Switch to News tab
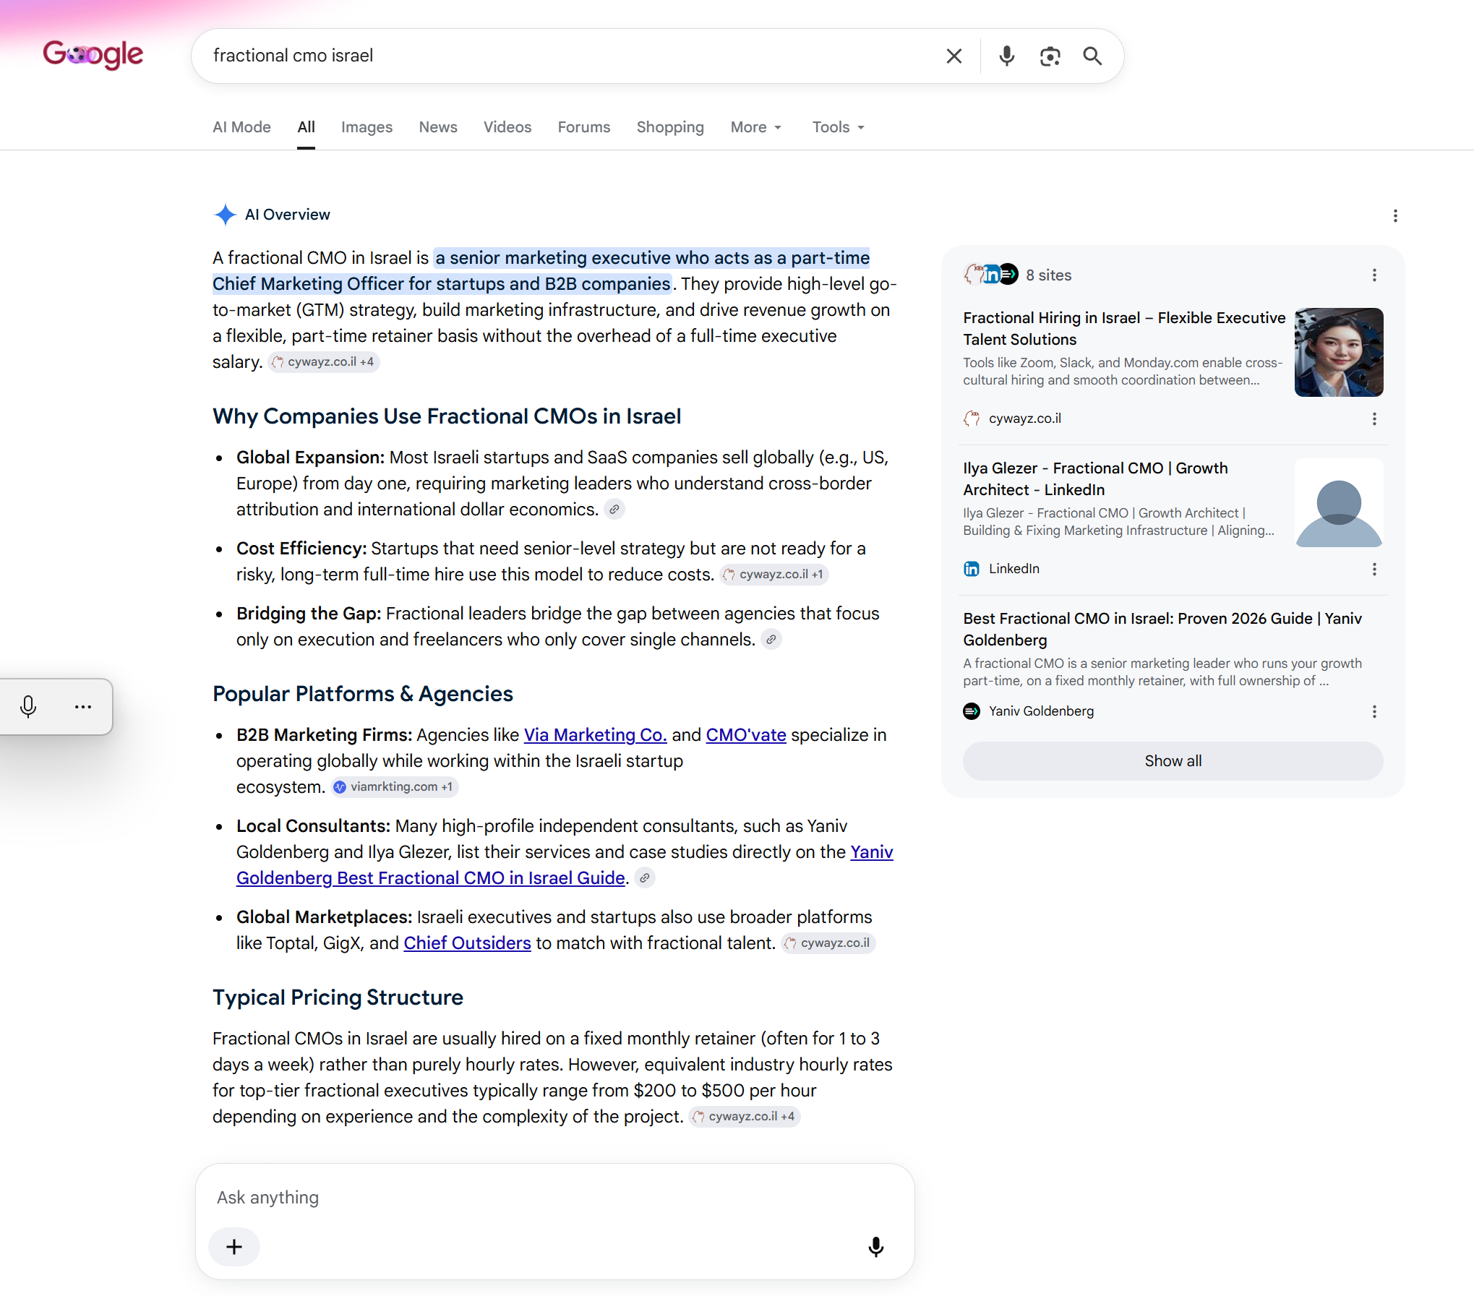Image resolution: width=1474 pixels, height=1296 pixels. pos(438,127)
